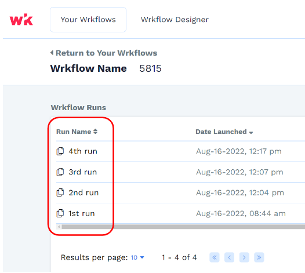Return to Your Wrkflows link
This screenshot has height=273, width=305.
click(x=106, y=53)
